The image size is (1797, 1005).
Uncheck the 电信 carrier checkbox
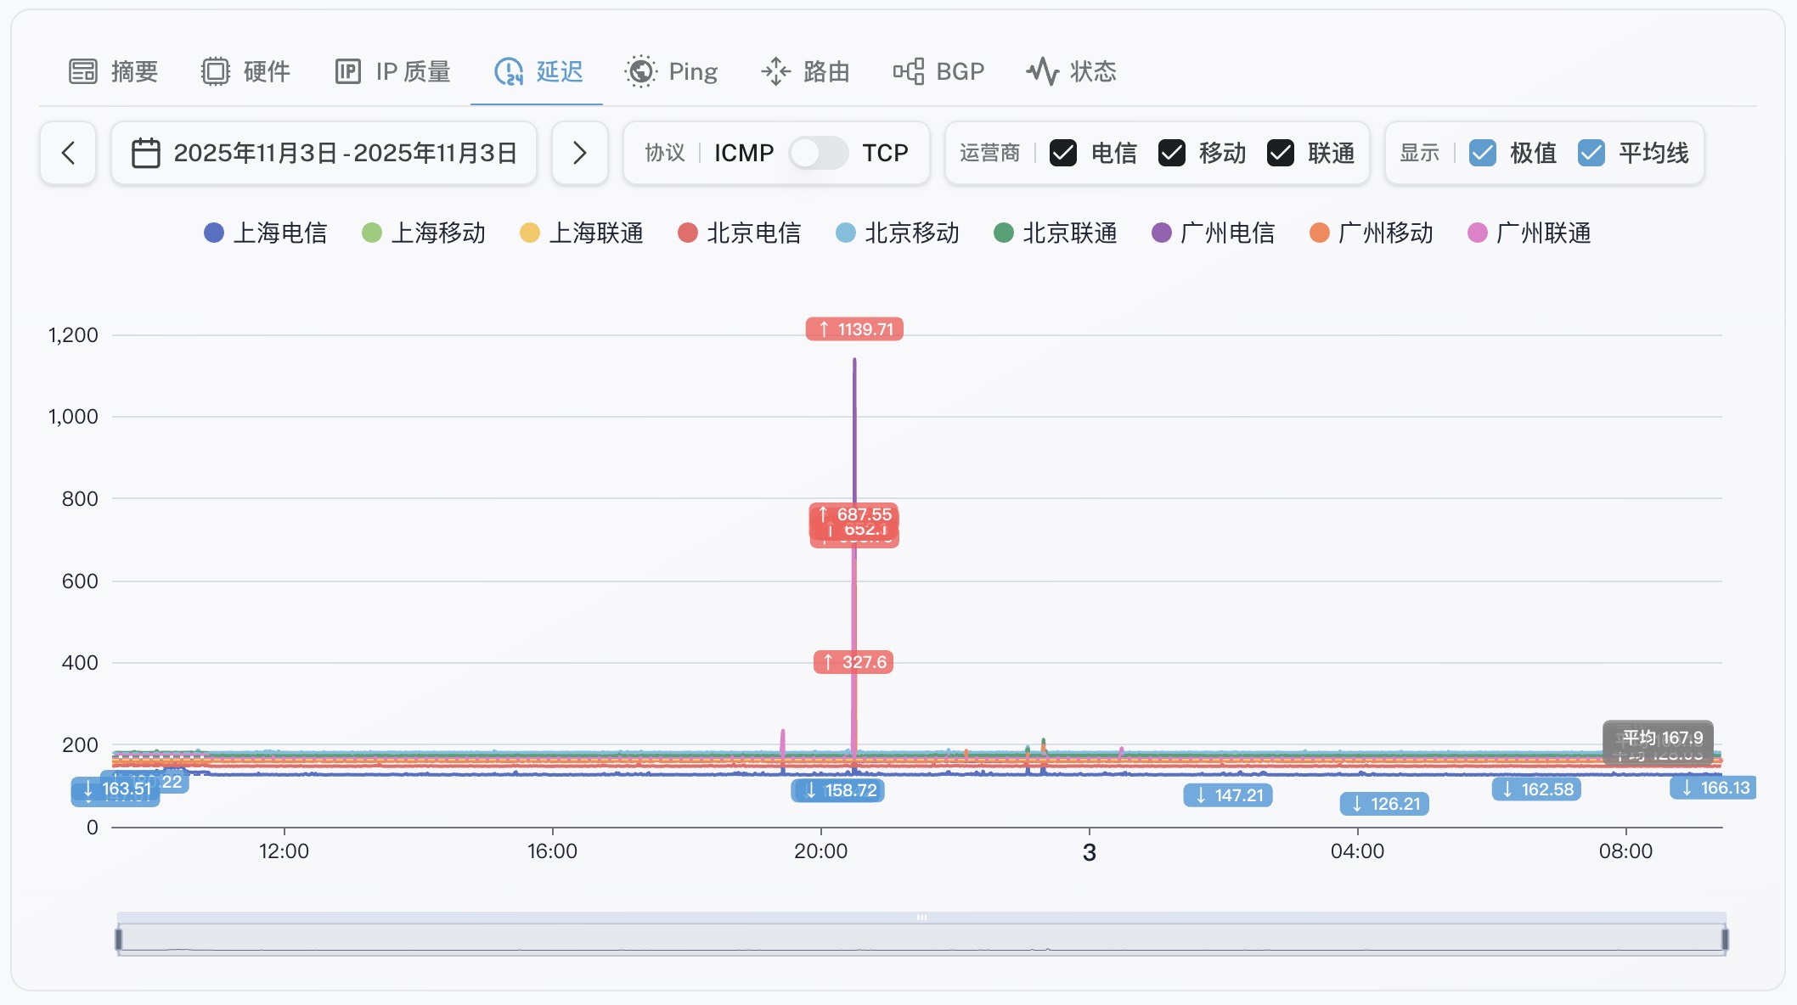coord(1063,153)
